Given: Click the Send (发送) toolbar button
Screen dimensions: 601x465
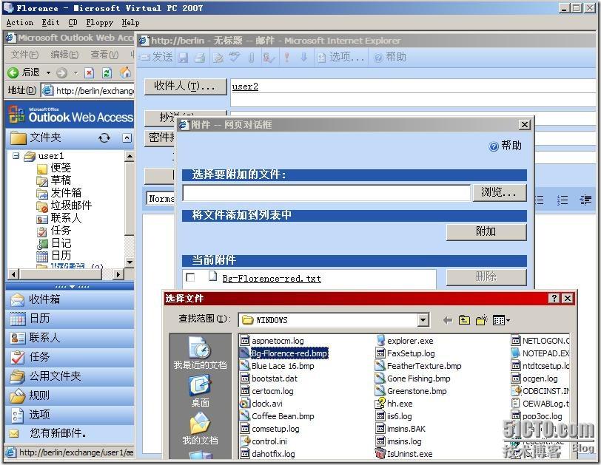Looking at the screenshot, I should 157,57.
